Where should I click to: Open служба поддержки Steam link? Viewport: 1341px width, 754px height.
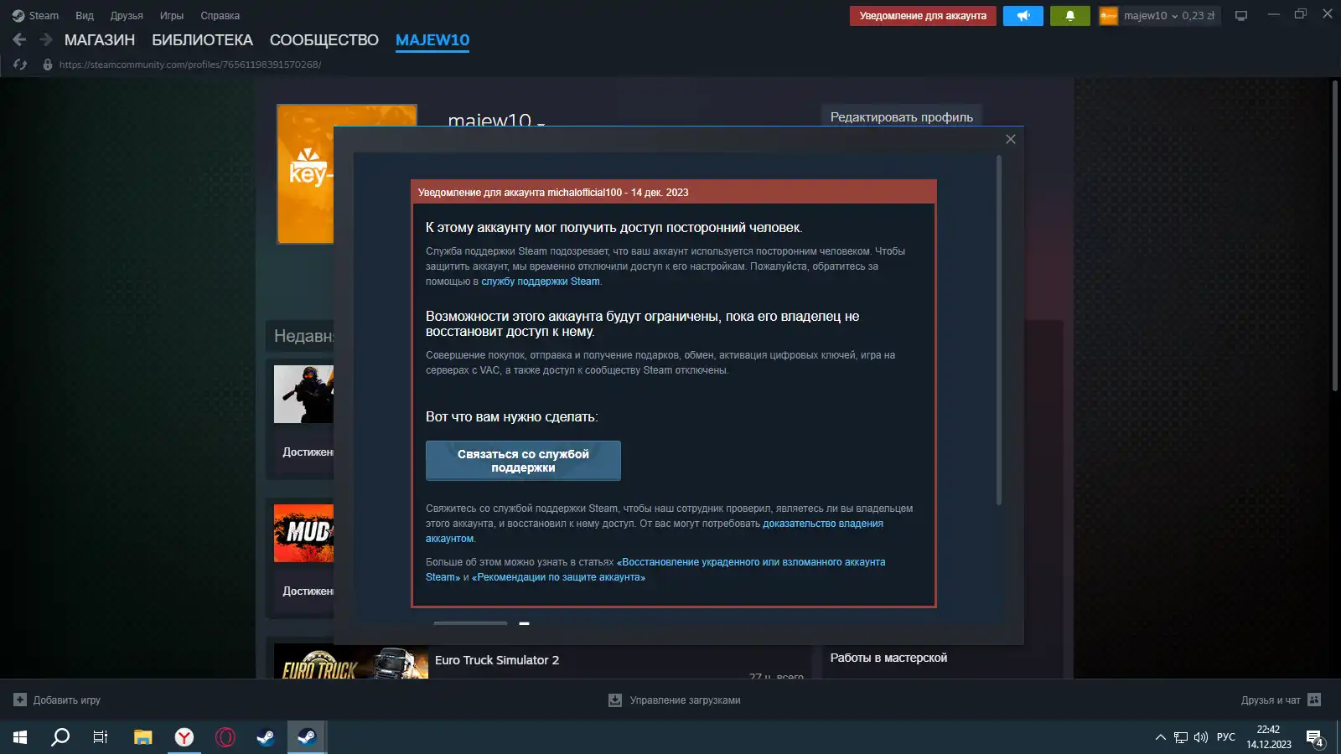[x=541, y=281]
